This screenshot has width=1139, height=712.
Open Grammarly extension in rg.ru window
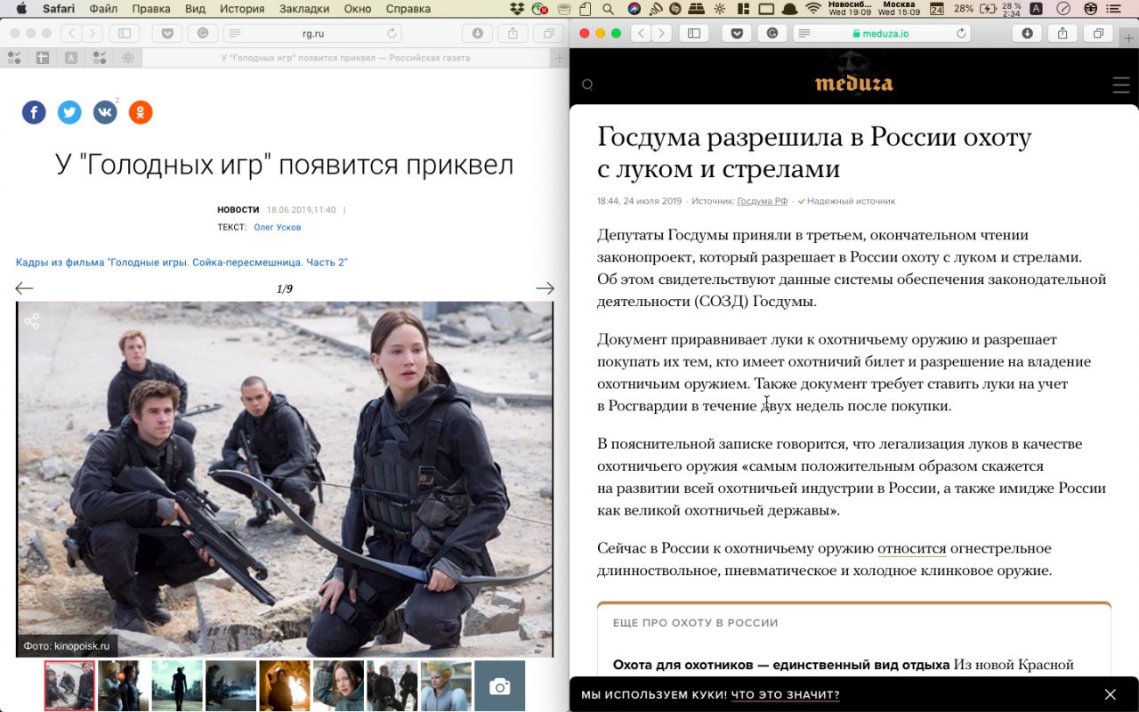(x=203, y=33)
